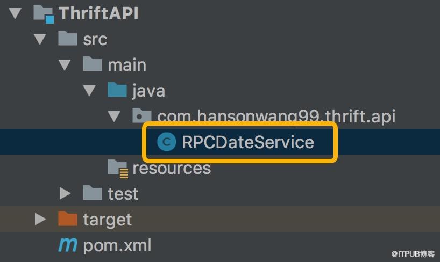Click the main folder icon

coord(93,64)
